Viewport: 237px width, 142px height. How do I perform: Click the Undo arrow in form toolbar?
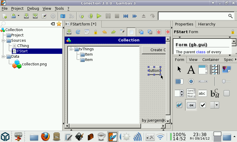[104, 32]
